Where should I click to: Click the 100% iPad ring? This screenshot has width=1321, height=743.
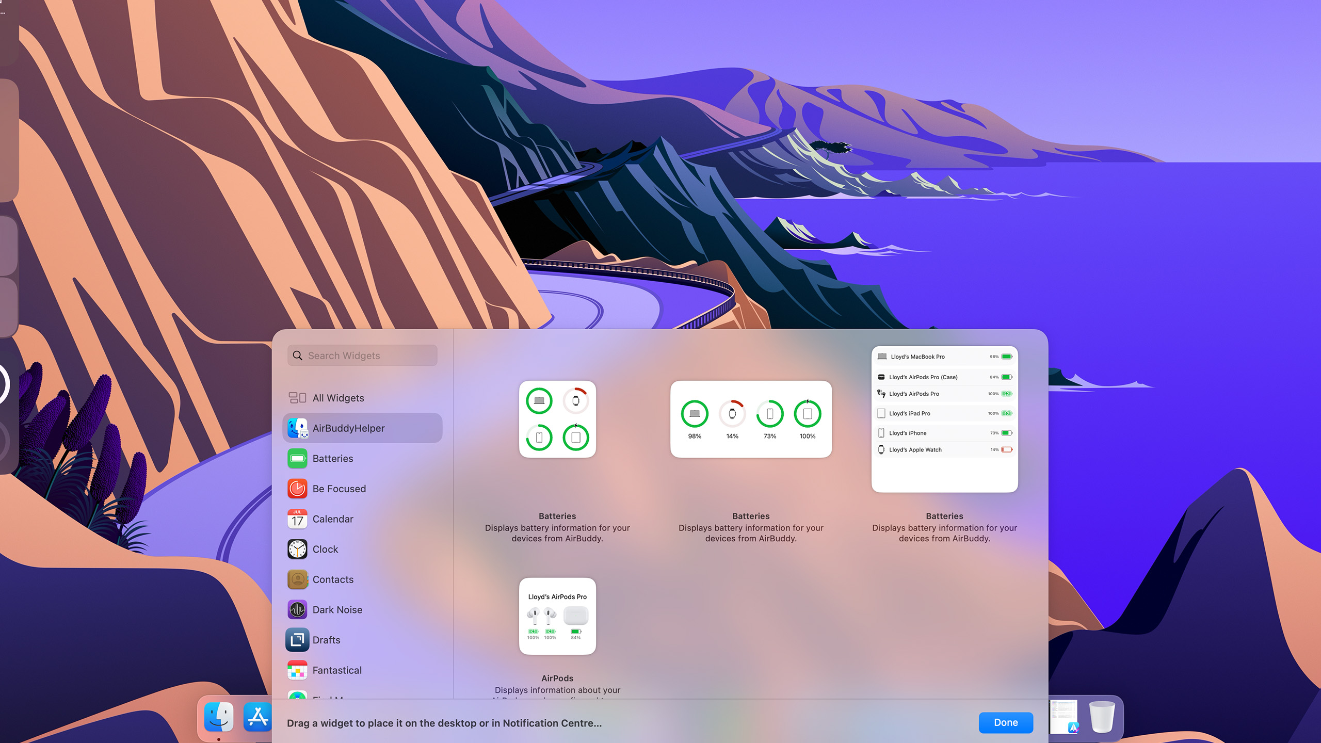(x=808, y=413)
